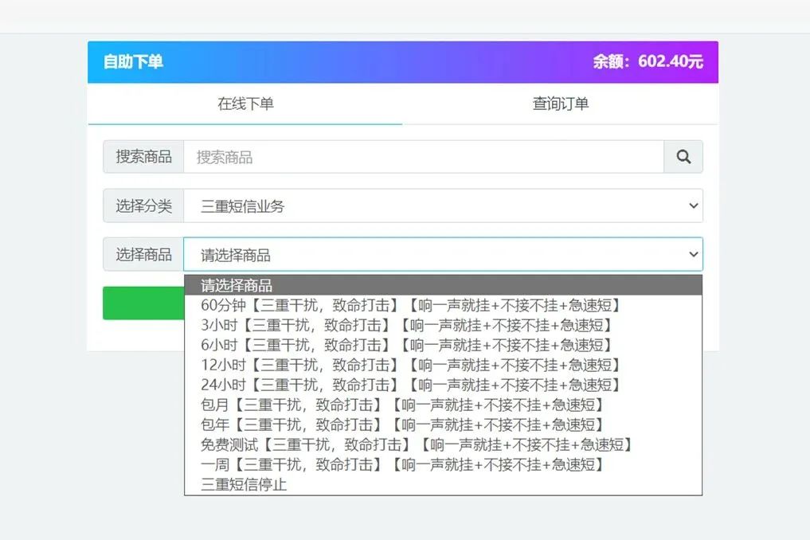This screenshot has width=810, height=540.
Task: Click the 选择分类 field label
Action: click(x=143, y=205)
